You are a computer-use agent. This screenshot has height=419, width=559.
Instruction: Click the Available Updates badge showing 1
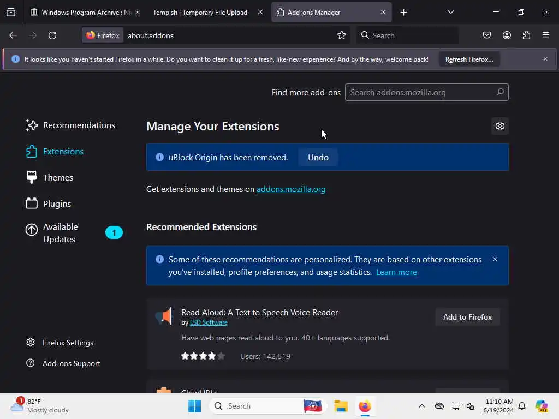(114, 232)
